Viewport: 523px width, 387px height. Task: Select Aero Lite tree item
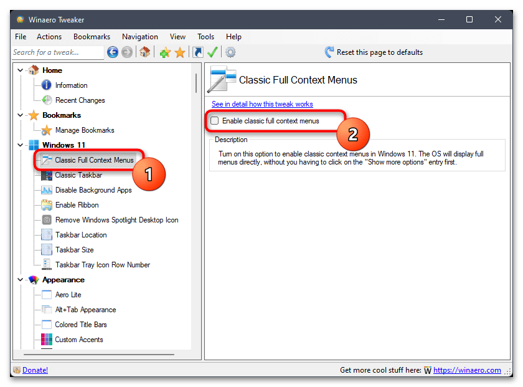coord(68,295)
